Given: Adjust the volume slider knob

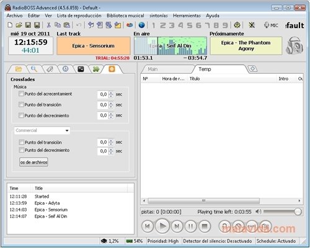Looking at the screenshot, I should [x=298, y=211].
